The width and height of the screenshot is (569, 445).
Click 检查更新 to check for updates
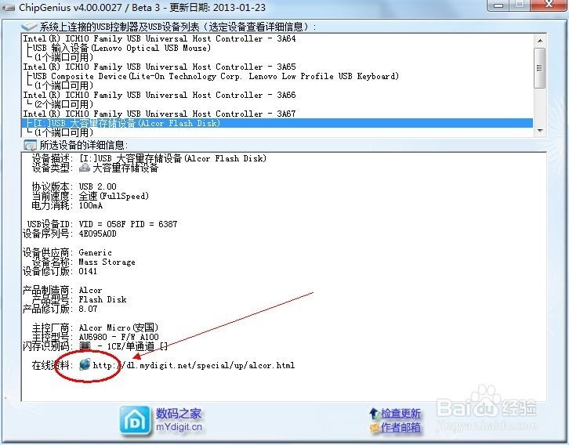pos(400,414)
